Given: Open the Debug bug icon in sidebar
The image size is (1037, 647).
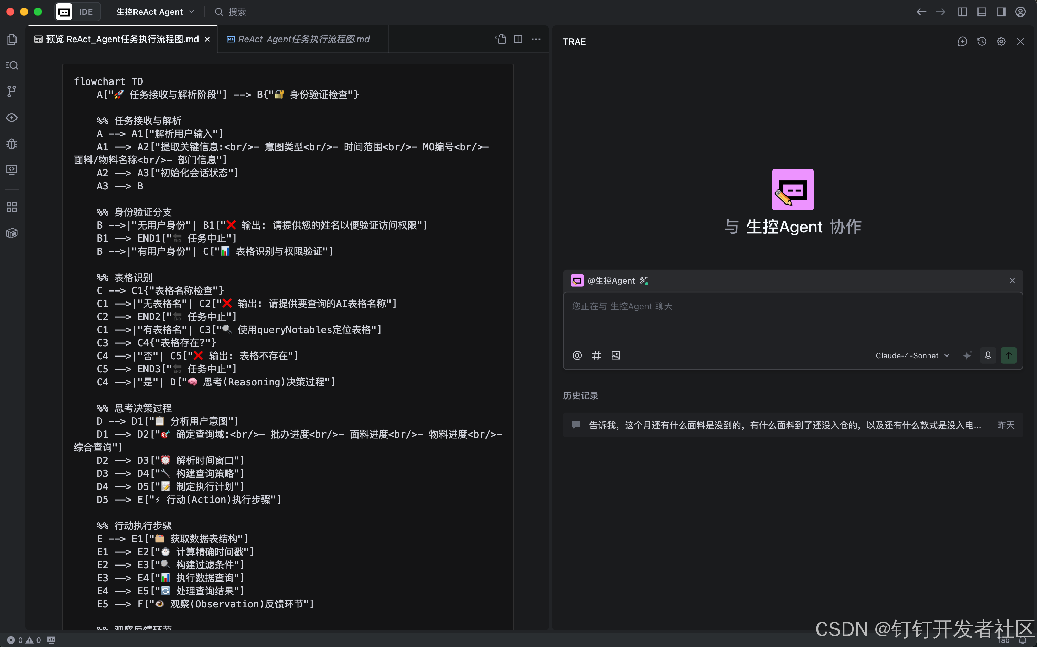Looking at the screenshot, I should 12,144.
